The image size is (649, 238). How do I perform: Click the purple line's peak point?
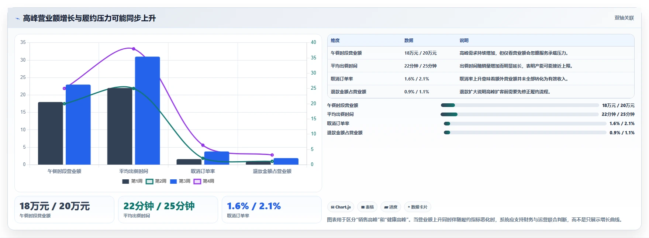click(x=134, y=49)
